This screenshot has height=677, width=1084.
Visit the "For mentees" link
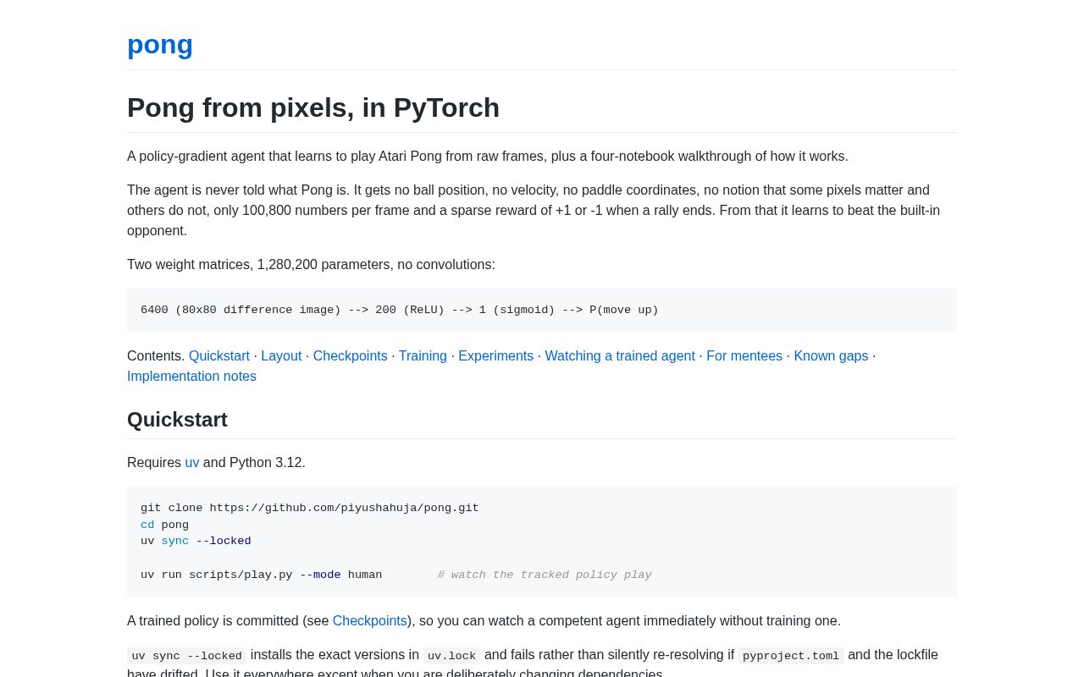click(744, 356)
